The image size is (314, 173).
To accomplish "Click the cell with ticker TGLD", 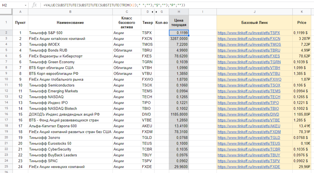I will (x=147, y=138).
